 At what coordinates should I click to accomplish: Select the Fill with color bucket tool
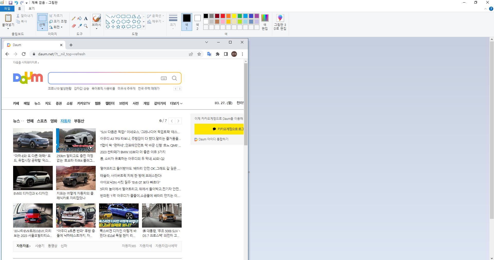[x=80, y=18]
